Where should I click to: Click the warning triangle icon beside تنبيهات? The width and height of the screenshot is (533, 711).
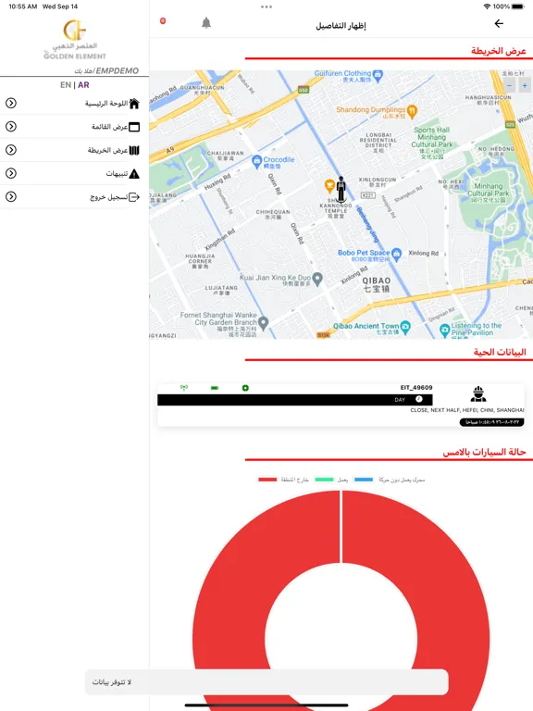[x=134, y=174]
